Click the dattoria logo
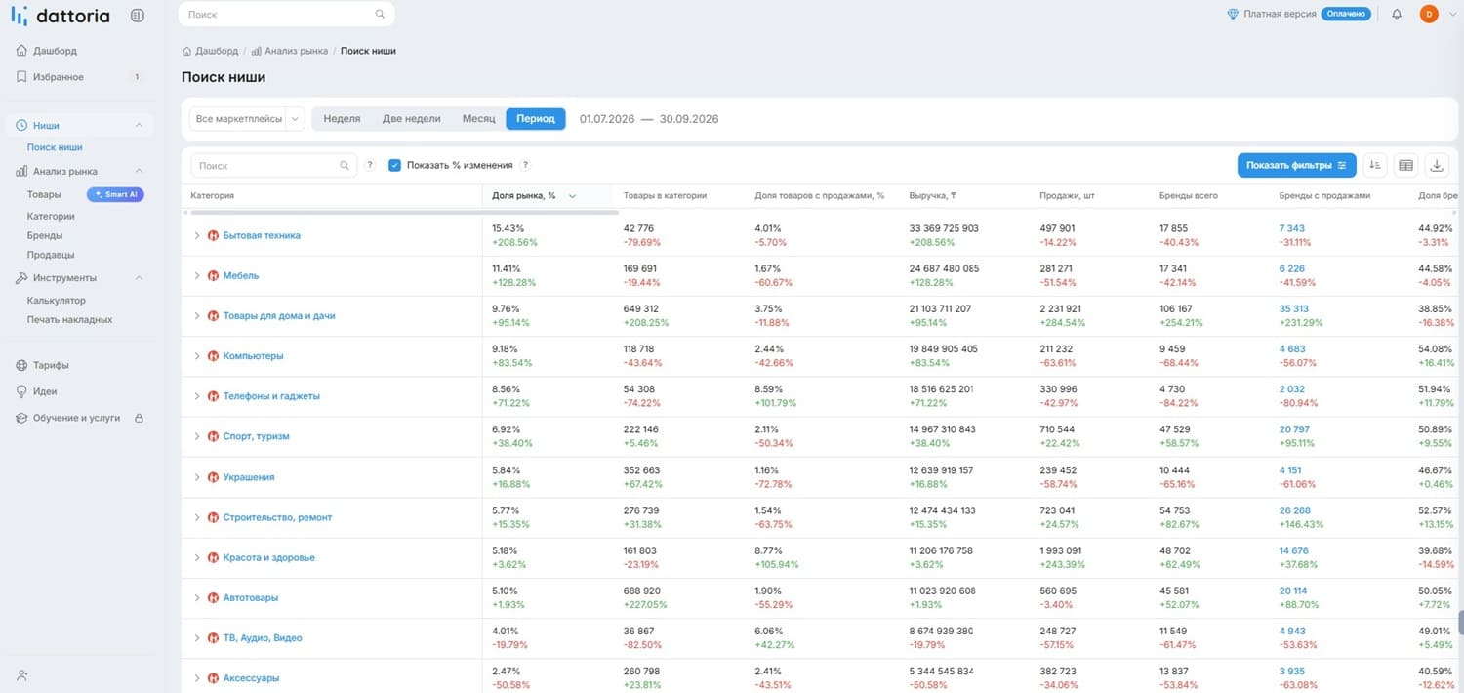The height and width of the screenshot is (693, 1464). 61,16
